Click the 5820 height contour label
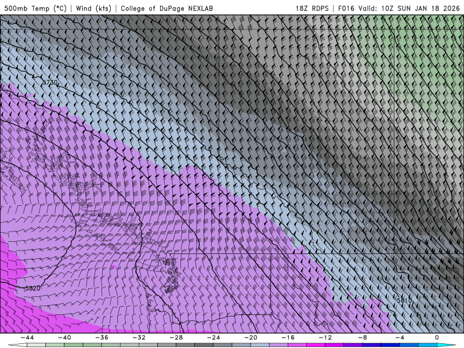Viewport: 464px width, 348px height. [x=32, y=288]
